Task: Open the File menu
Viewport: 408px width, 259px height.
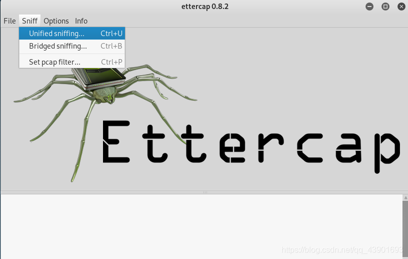Action: pyautogui.click(x=9, y=21)
